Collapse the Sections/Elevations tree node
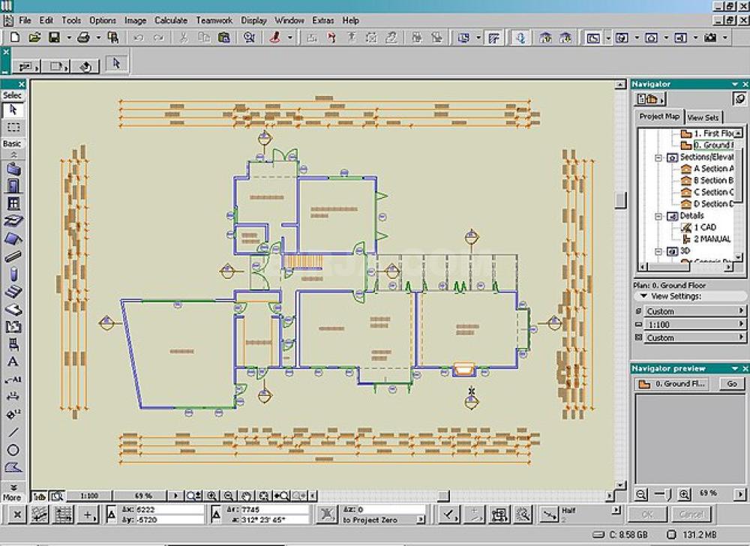Screen dimensions: 750x546 [658, 157]
